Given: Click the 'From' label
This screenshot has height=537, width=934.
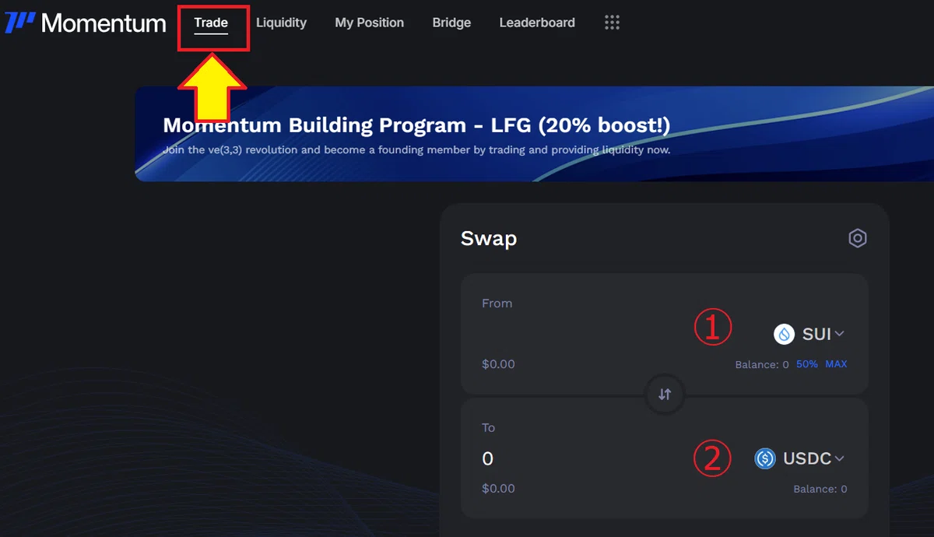Looking at the screenshot, I should (497, 304).
